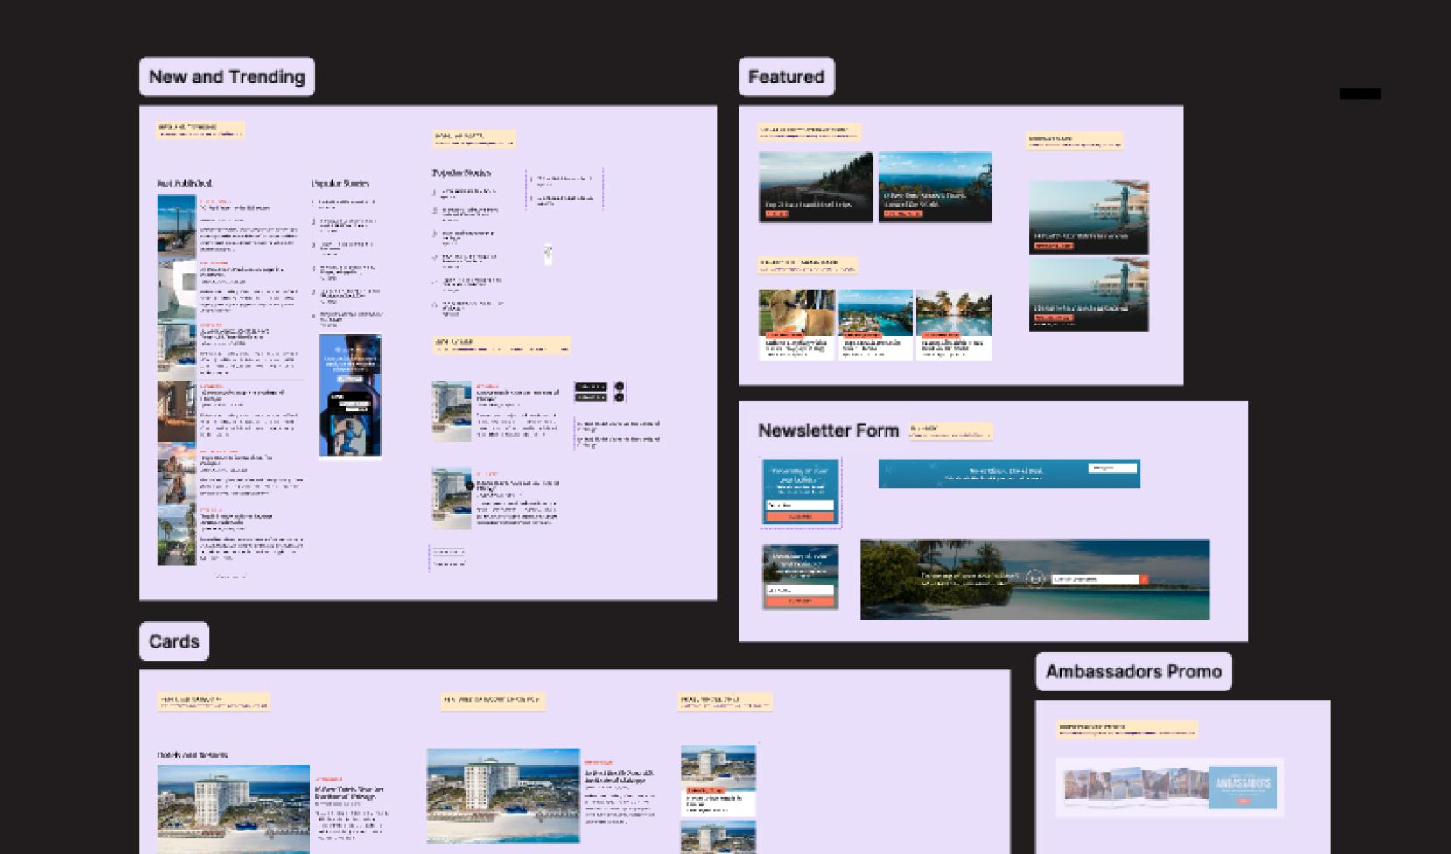Select the Featured section label
This screenshot has width=1451, height=854.
(786, 77)
